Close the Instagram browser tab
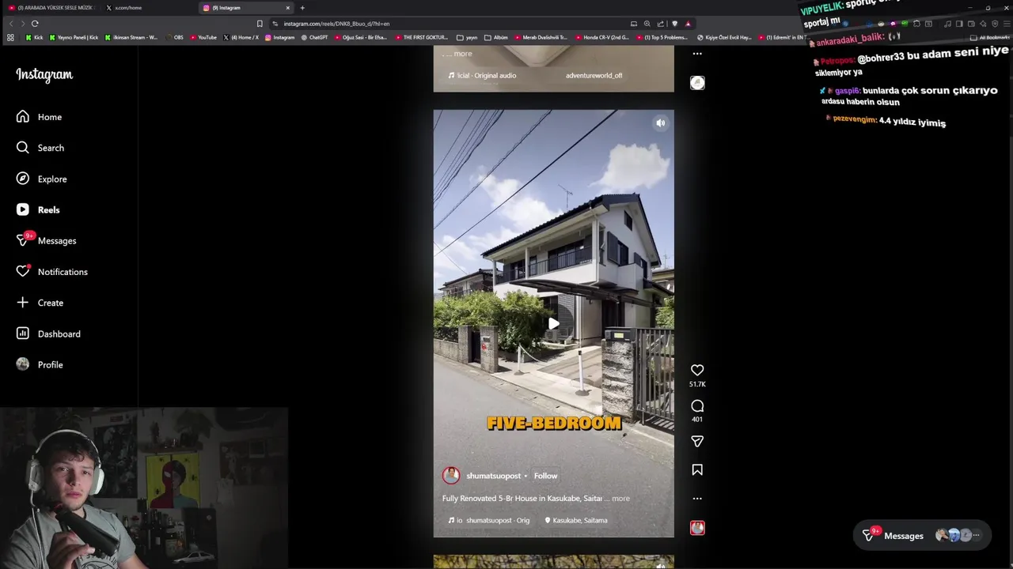1013x569 pixels. click(288, 8)
